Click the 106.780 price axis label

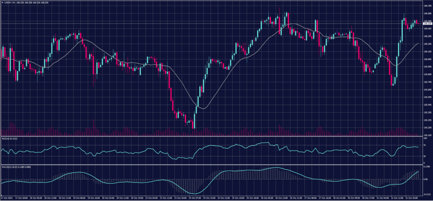[425, 6]
